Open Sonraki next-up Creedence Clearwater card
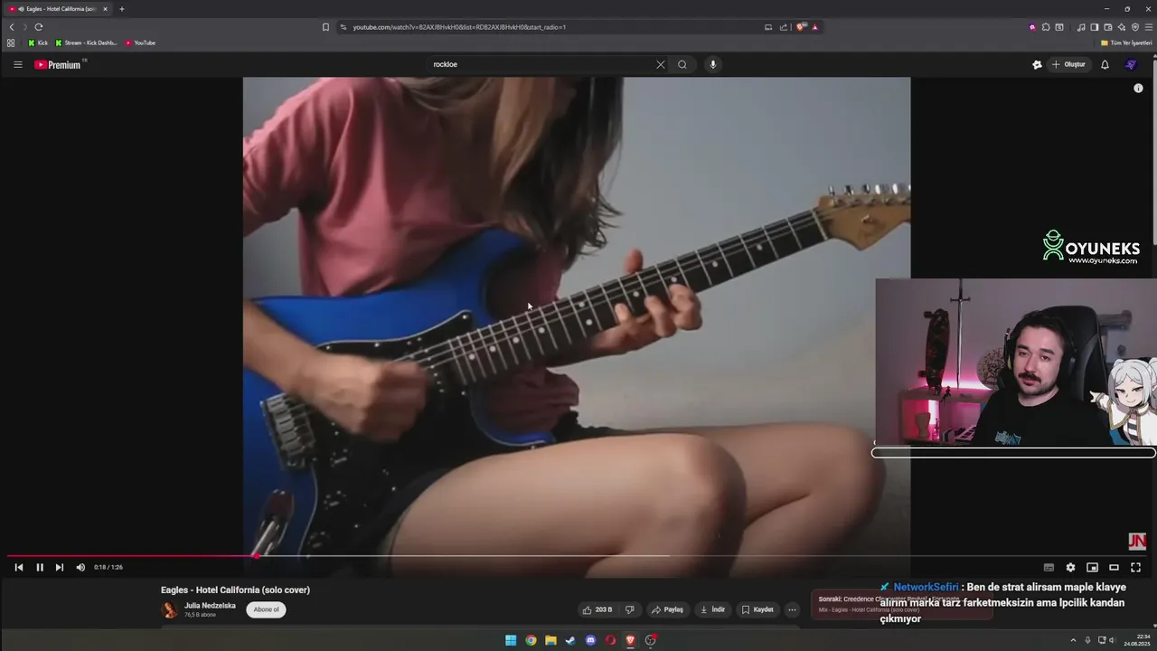Screen dimensions: 1157x651 pyautogui.click(x=901, y=604)
